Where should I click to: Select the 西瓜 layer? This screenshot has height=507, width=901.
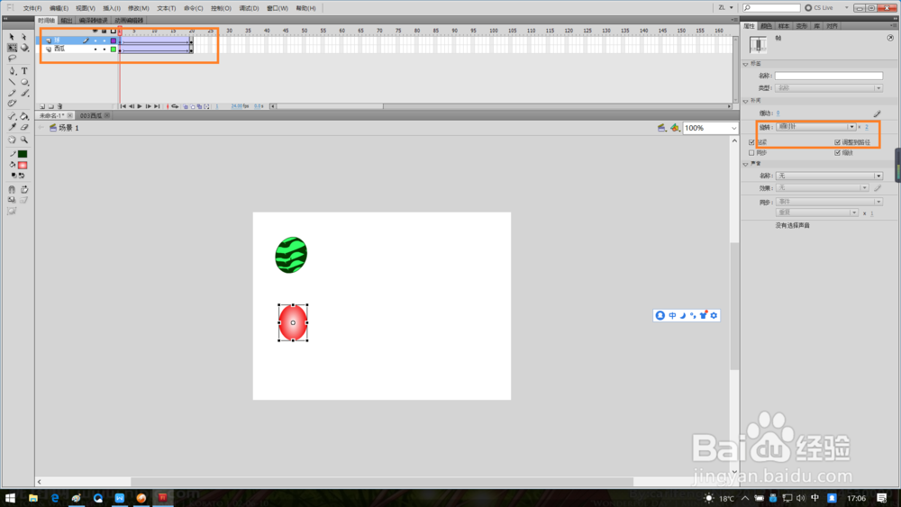(x=59, y=50)
